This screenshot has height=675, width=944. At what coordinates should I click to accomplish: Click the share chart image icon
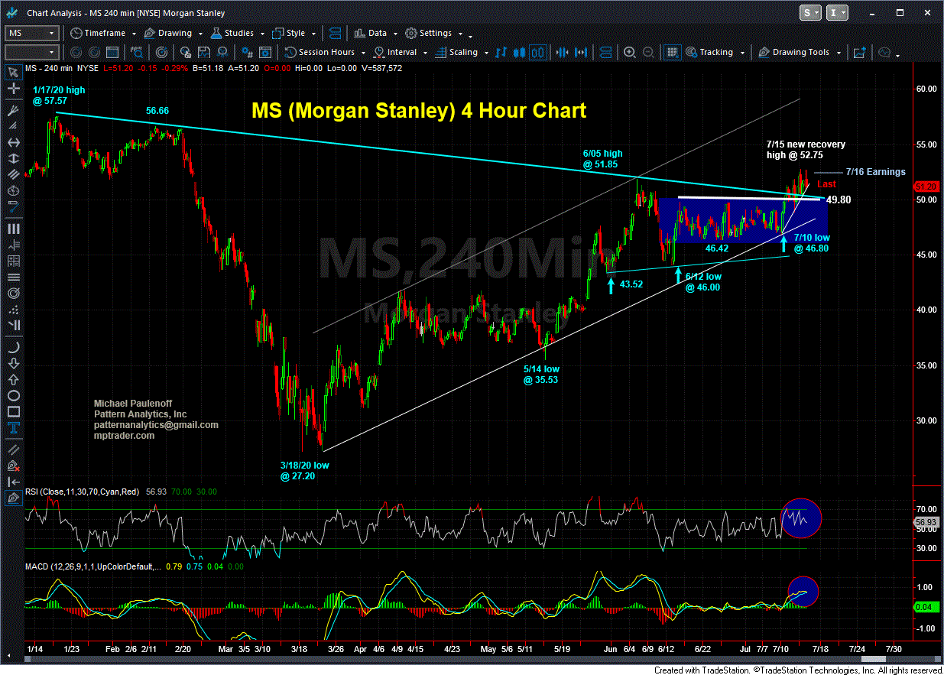pyautogui.click(x=859, y=52)
